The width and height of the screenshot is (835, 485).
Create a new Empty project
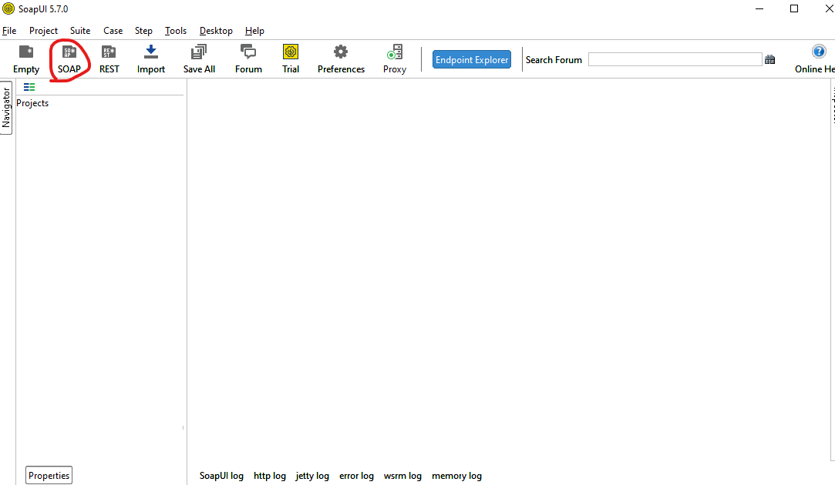(26, 59)
